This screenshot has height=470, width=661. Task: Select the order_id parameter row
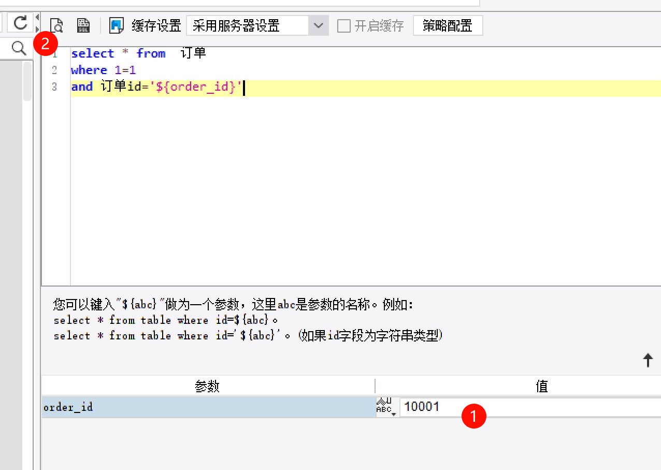coord(207,407)
